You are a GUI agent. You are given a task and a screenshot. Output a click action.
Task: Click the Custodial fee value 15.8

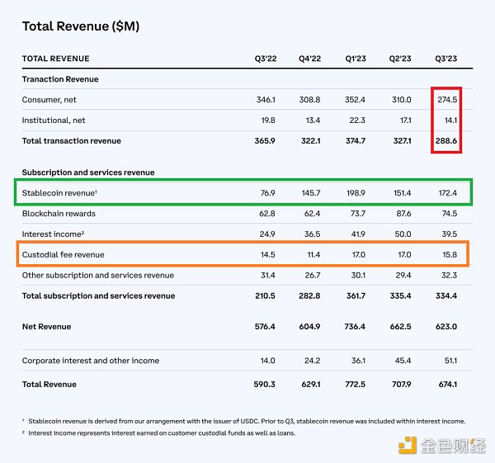pyautogui.click(x=449, y=255)
